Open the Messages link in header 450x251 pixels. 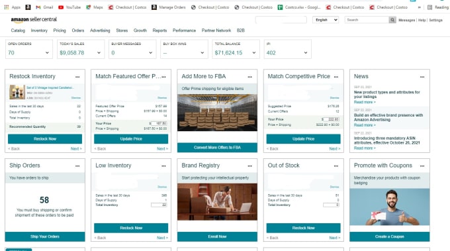407,20
